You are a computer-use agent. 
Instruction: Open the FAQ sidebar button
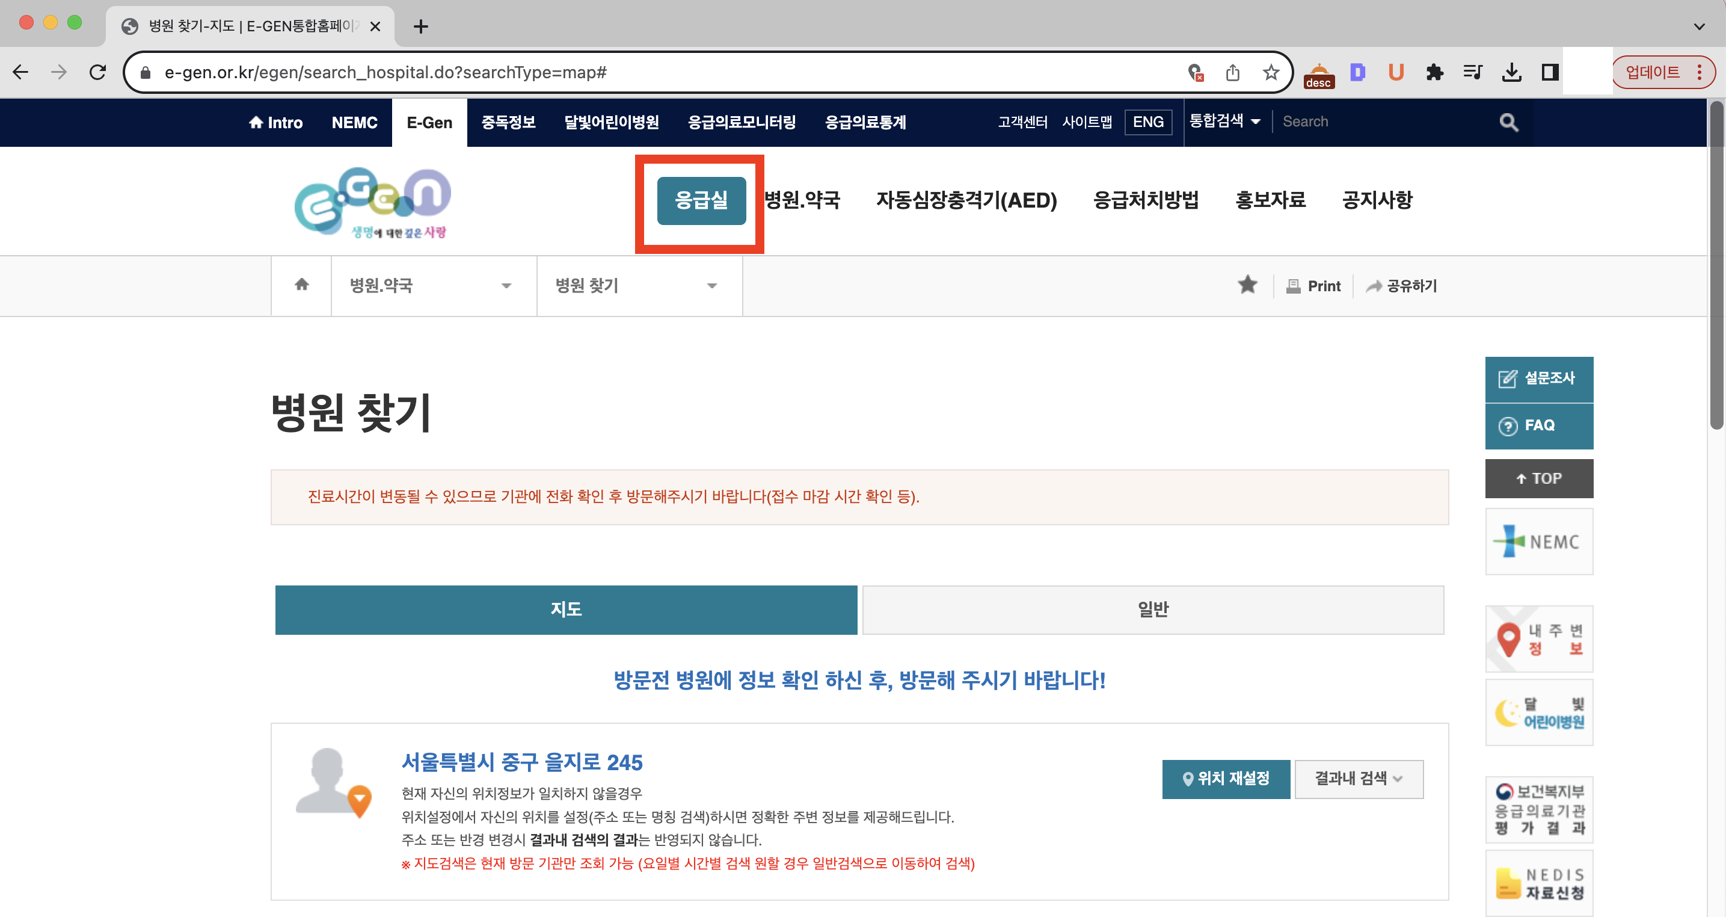(x=1538, y=425)
